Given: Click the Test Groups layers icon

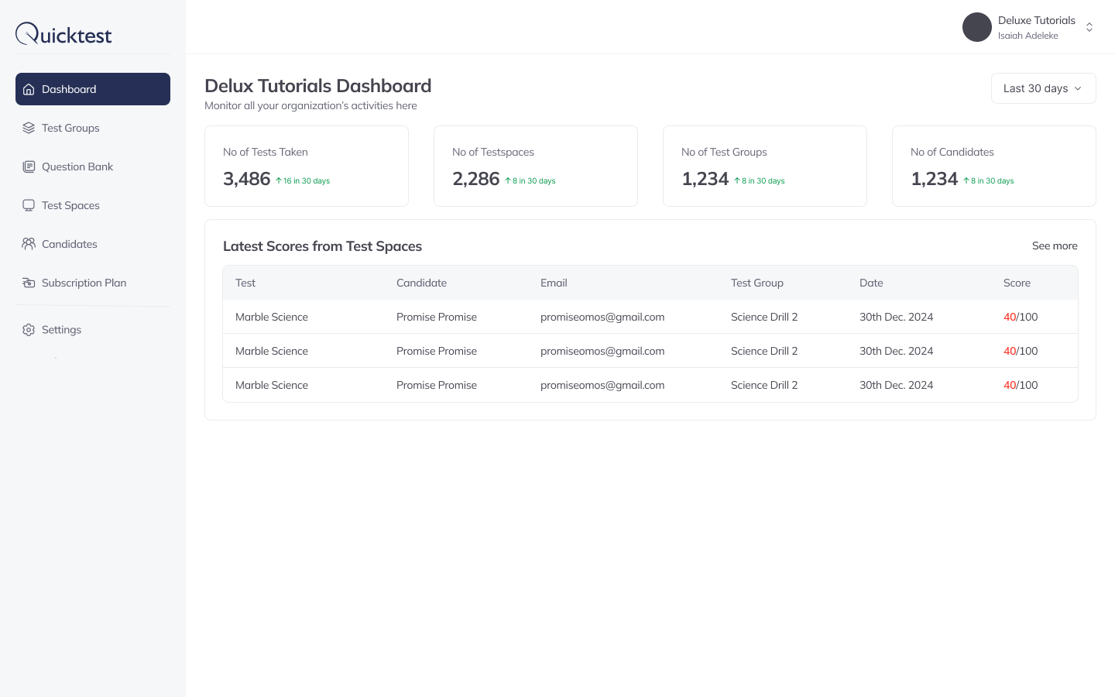Looking at the screenshot, I should pos(29,128).
